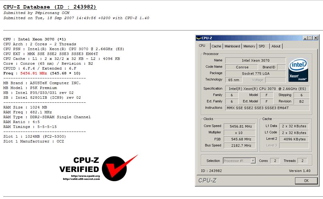Click the Threads field in CPU-Z window
Image resolution: width=323 pixels, height=199 pixels.
302,161
